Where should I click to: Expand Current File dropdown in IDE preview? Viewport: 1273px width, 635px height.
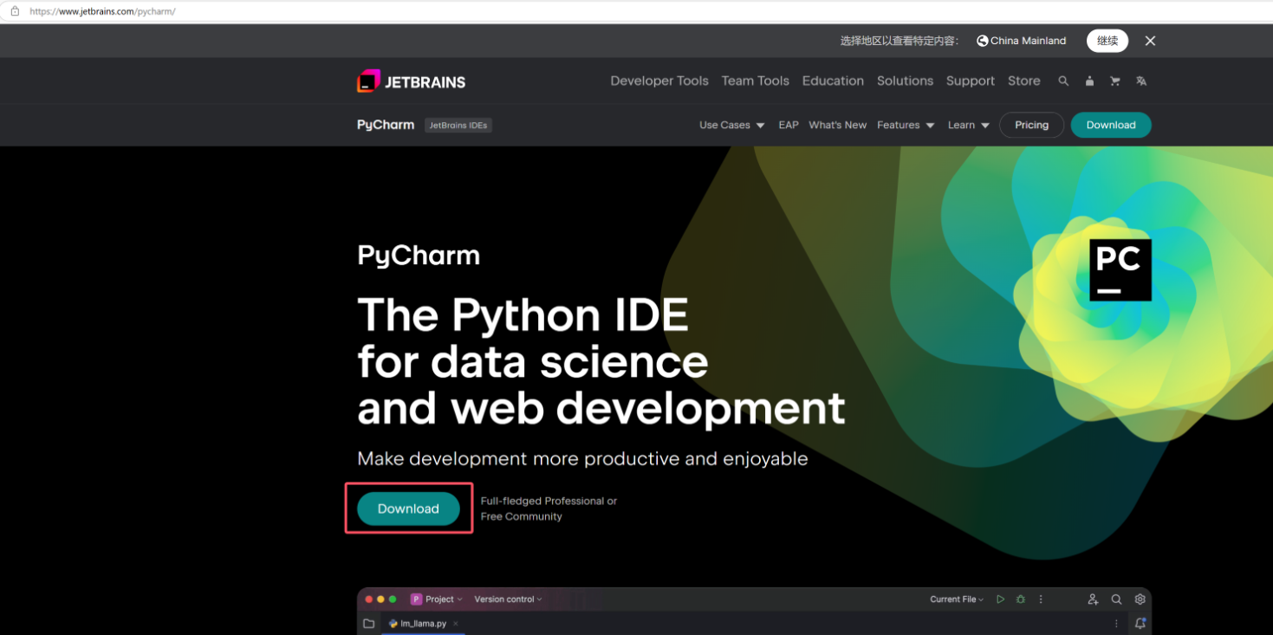tap(957, 599)
